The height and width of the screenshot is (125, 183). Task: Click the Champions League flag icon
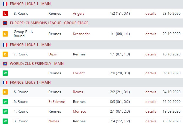point(5,23)
